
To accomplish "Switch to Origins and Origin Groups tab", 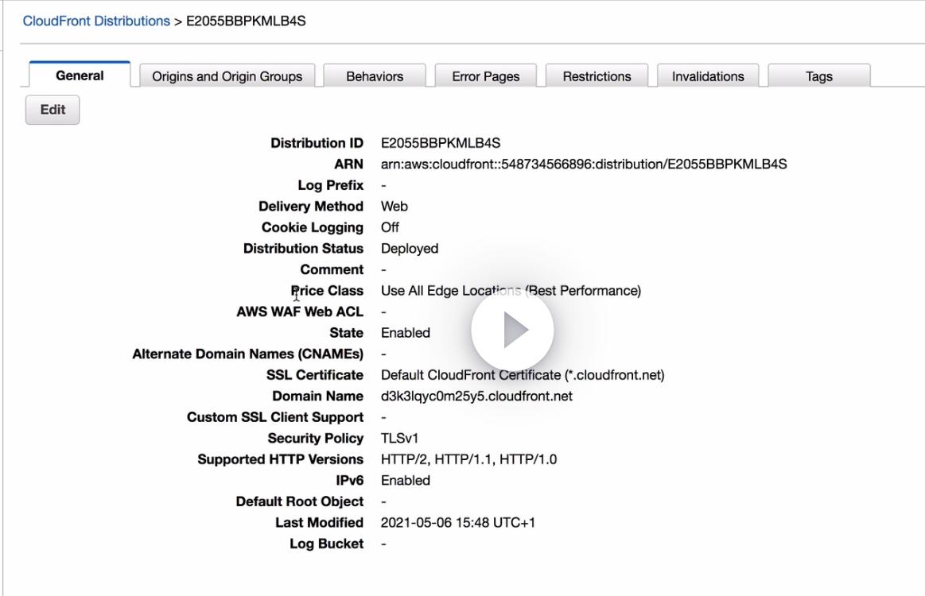I will [x=227, y=76].
